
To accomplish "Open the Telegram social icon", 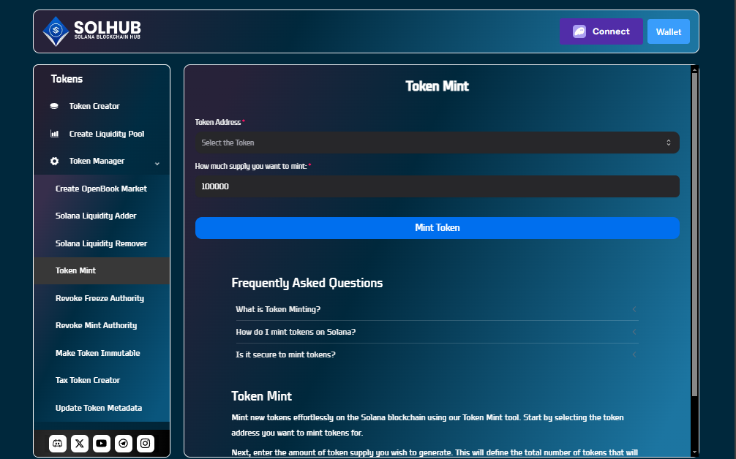I will (x=124, y=443).
